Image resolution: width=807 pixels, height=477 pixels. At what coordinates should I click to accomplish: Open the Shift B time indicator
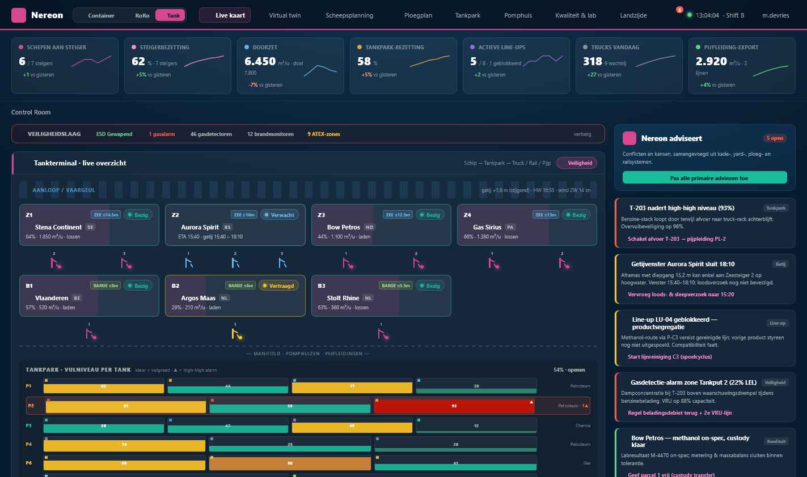click(716, 15)
